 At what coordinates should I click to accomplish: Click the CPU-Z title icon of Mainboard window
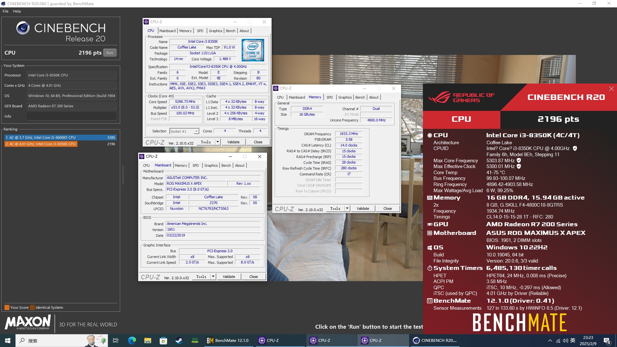142,156
